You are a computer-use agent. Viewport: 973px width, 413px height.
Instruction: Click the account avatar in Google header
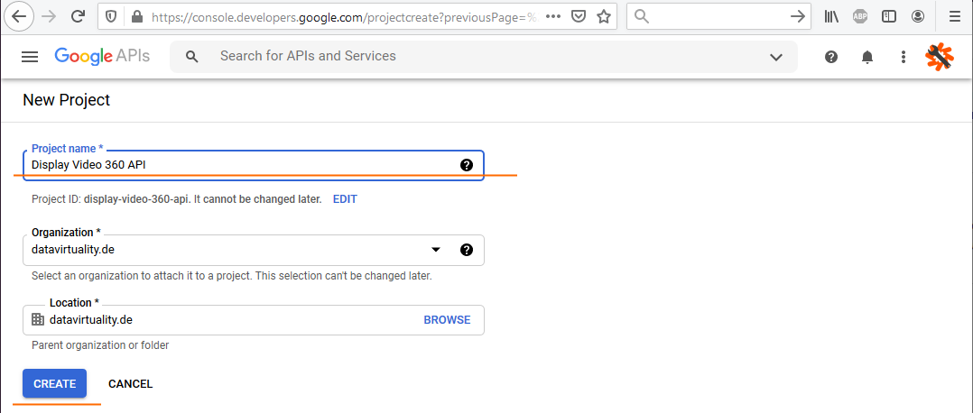pyautogui.click(x=940, y=57)
